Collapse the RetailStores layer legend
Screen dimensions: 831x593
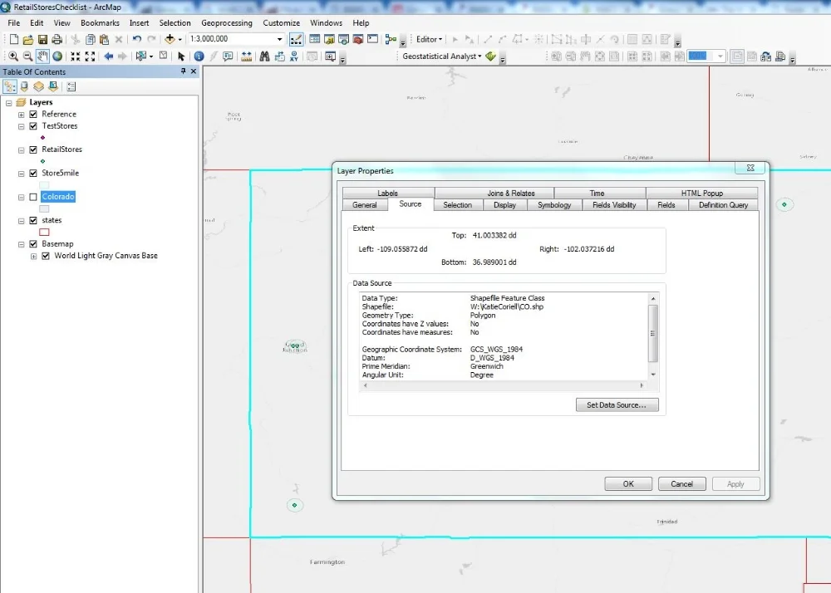22,150
